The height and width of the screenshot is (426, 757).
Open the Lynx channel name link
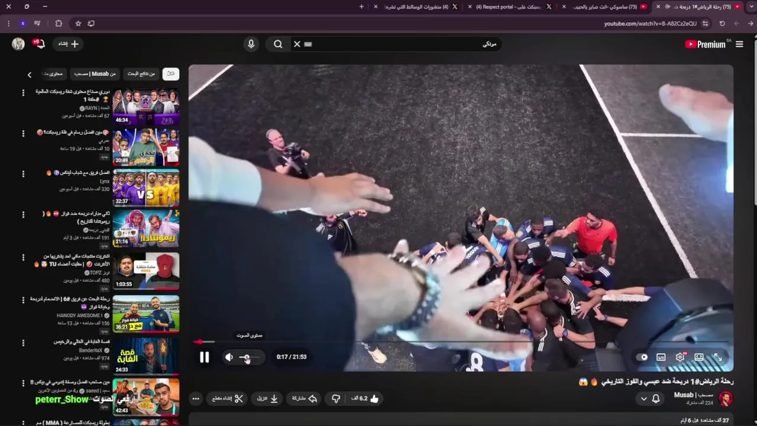point(105,181)
